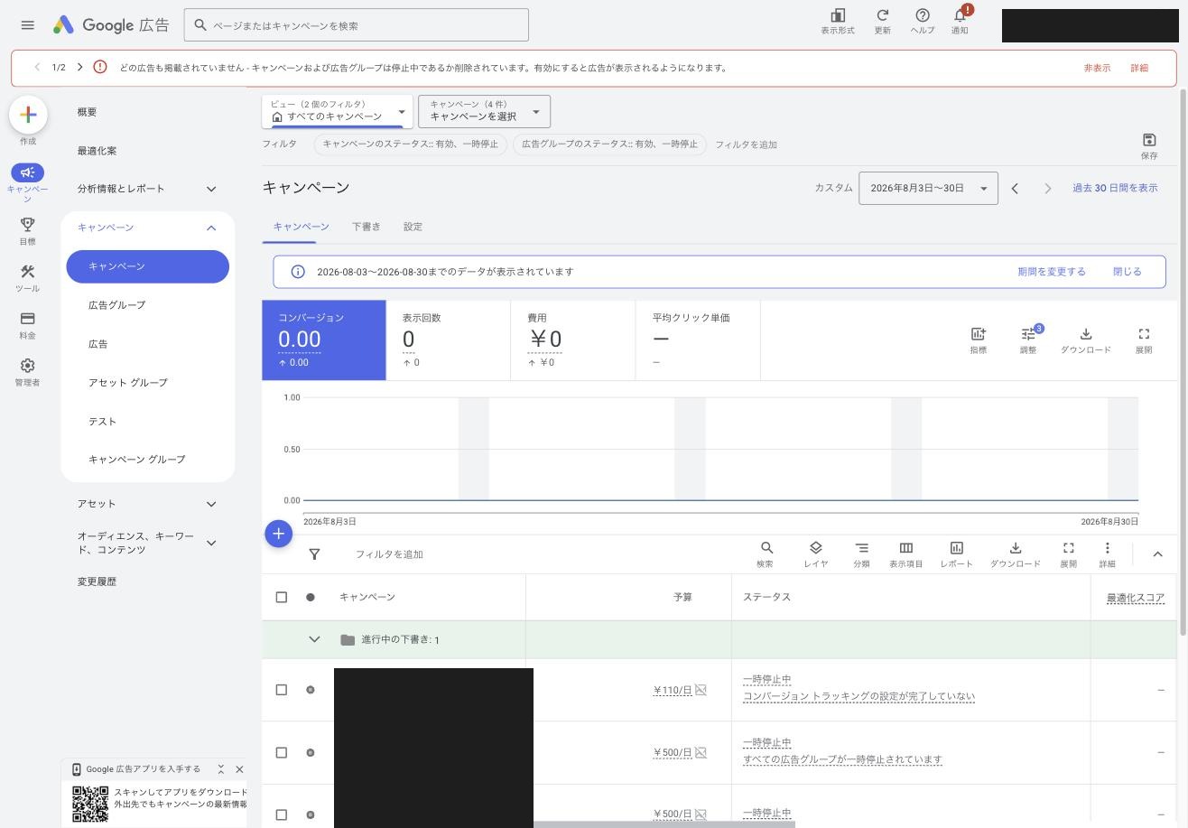Close the date info banner with 閉じる
Viewport: 1188px width, 828px height.
[1127, 272]
